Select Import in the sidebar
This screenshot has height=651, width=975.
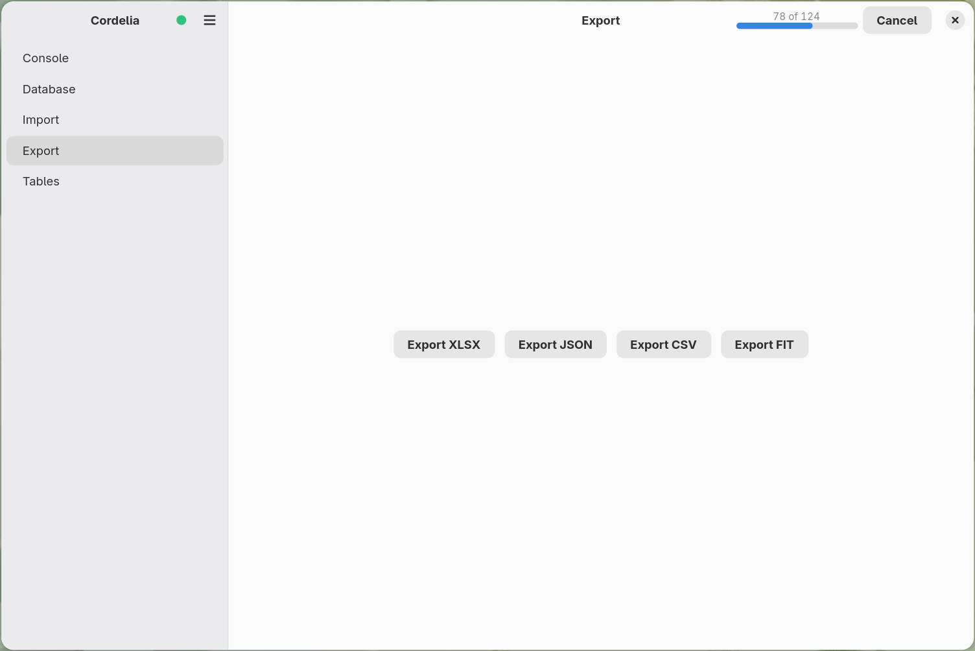[115, 120]
